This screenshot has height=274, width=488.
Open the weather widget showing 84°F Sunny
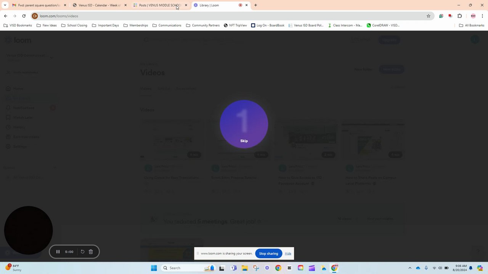coord(13,268)
